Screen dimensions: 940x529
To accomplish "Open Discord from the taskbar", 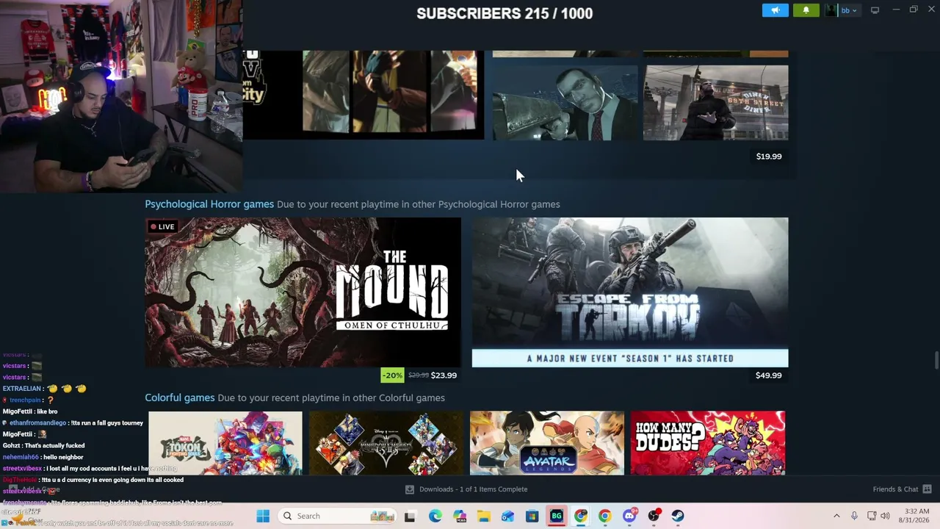I will 629,516.
